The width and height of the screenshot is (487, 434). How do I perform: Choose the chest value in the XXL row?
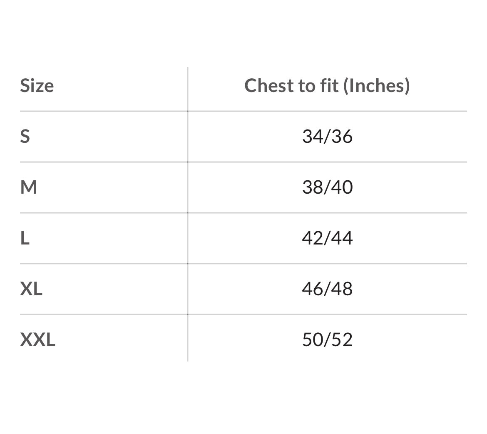coord(327,340)
